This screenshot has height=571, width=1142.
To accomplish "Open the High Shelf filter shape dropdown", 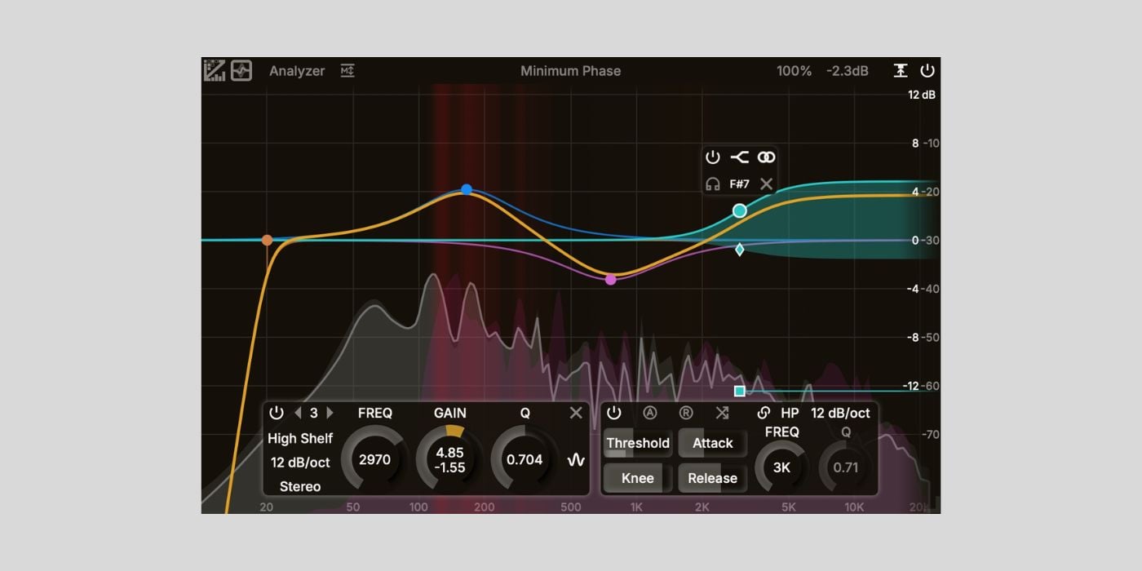I will point(300,438).
